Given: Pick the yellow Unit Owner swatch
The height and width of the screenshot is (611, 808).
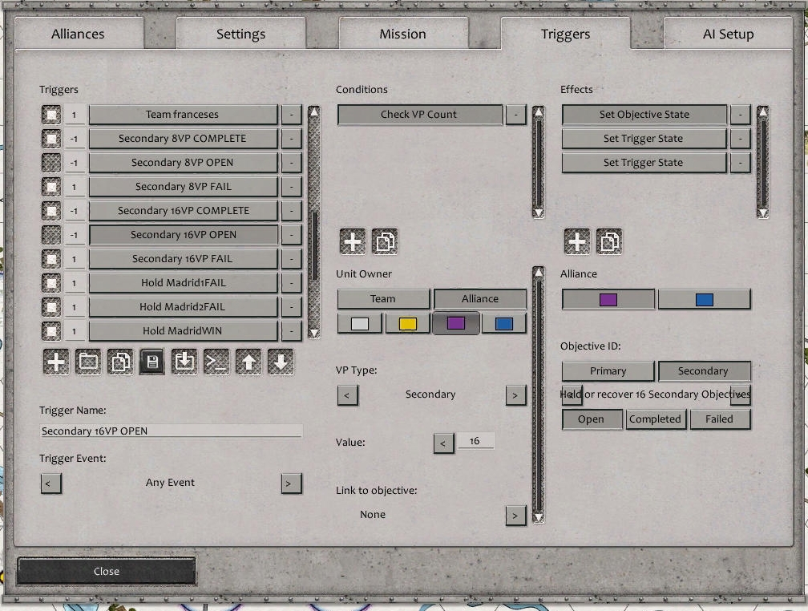Looking at the screenshot, I should pyautogui.click(x=407, y=324).
